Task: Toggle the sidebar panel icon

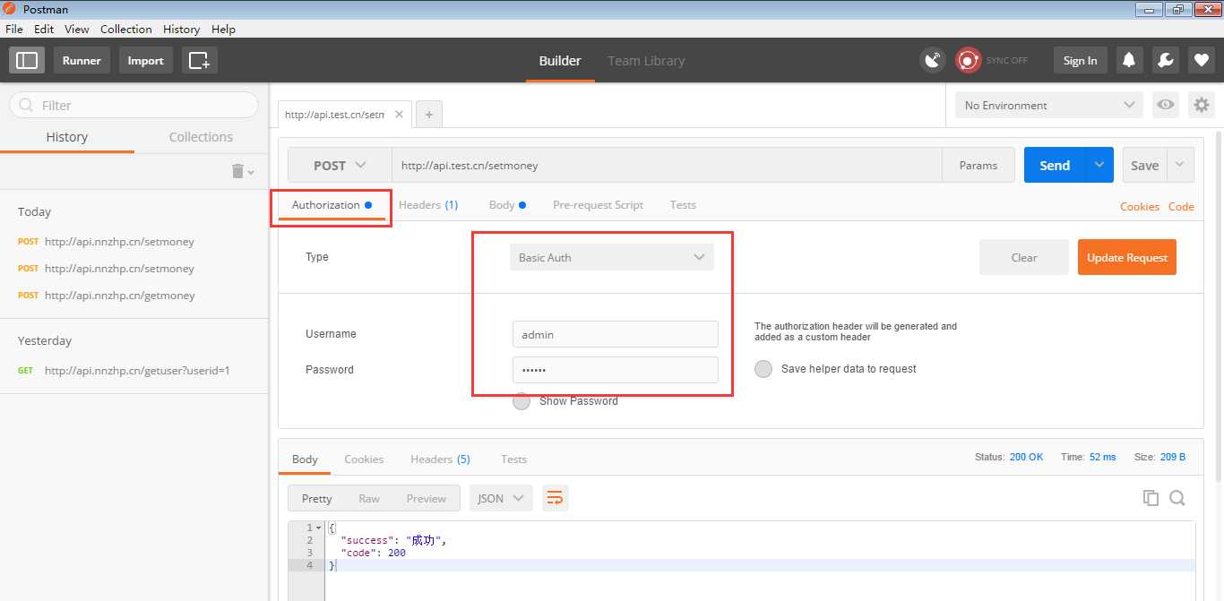Action: coord(27,60)
